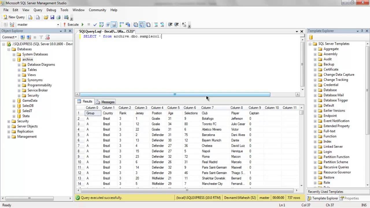This screenshot has width=370, height=208.
Task: Click the Save icon in toolbar
Action: [x=52, y=17]
